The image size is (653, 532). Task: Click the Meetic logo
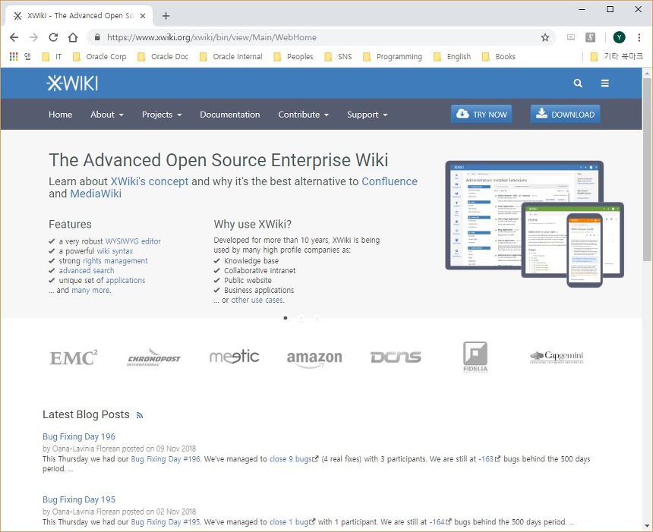[x=234, y=357]
